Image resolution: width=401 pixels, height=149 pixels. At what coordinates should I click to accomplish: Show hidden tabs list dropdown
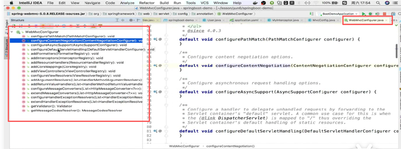point(394,20)
